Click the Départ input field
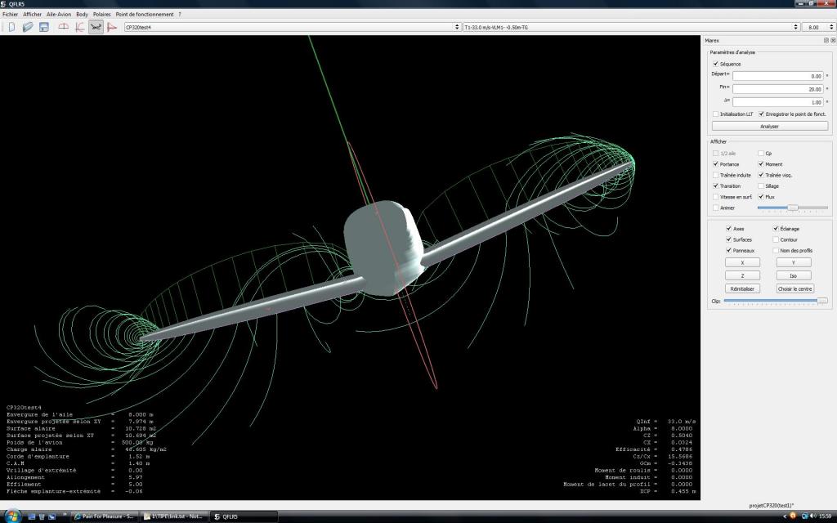The width and height of the screenshot is (837, 523). [x=778, y=76]
